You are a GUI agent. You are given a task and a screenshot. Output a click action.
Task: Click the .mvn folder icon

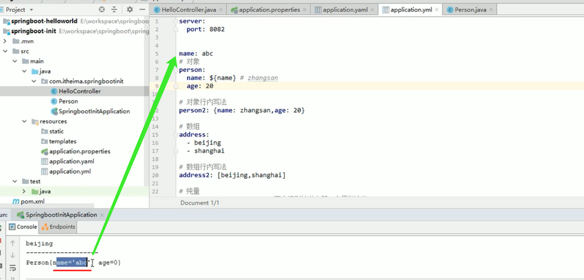click(16, 41)
